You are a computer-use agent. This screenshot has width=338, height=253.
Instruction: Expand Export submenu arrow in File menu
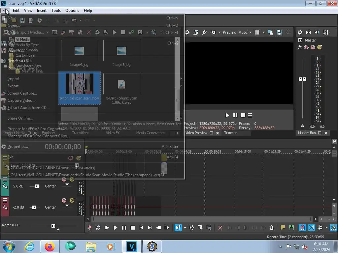[181, 86]
